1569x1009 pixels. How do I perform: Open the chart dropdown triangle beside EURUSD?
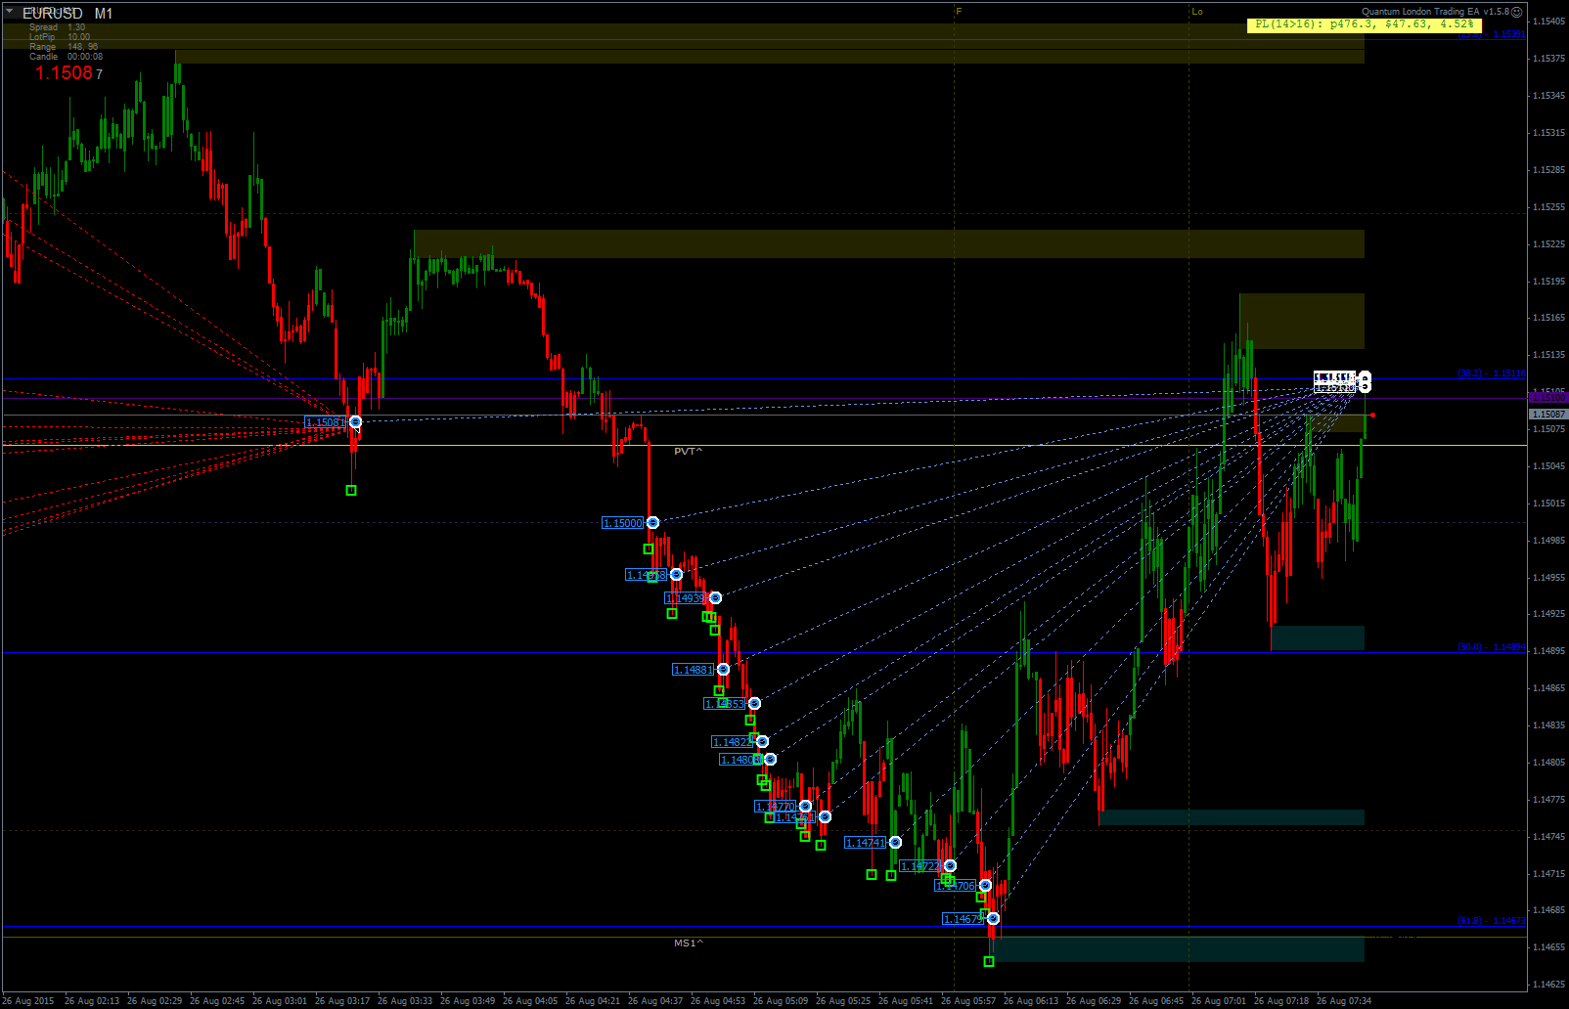coord(9,12)
